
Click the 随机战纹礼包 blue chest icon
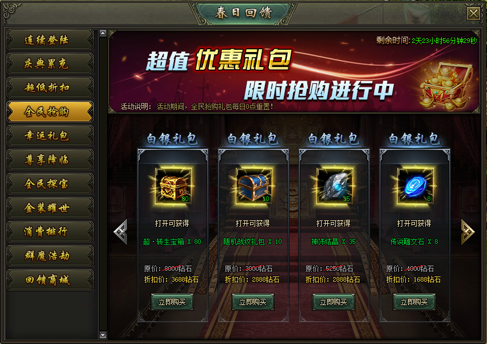[254, 186]
